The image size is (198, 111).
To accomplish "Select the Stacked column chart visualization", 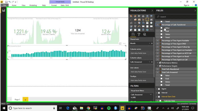I will [135, 16].
